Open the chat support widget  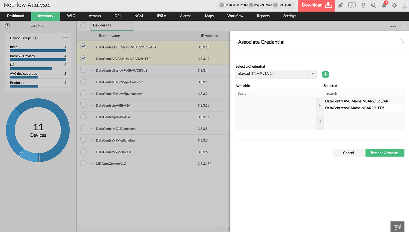397,227
